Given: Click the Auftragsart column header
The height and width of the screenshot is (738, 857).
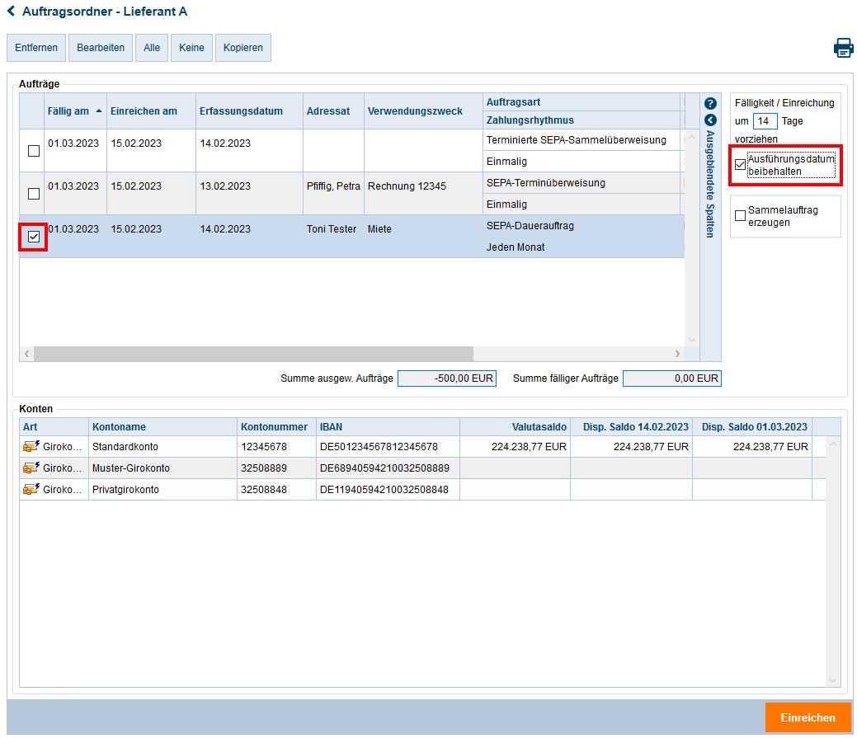Looking at the screenshot, I should pyautogui.click(x=582, y=102).
